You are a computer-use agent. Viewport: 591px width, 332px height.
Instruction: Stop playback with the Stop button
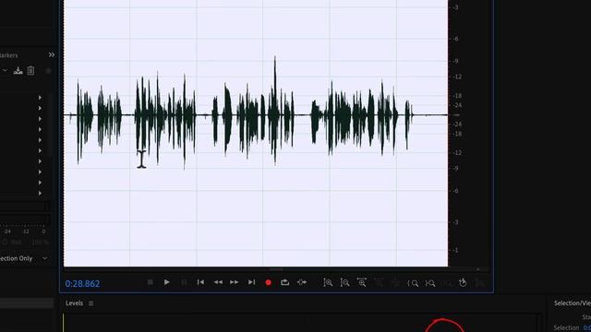pyautogui.click(x=150, y=282)
